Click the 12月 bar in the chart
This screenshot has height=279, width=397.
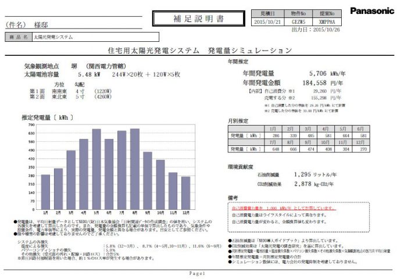point(185,193)
